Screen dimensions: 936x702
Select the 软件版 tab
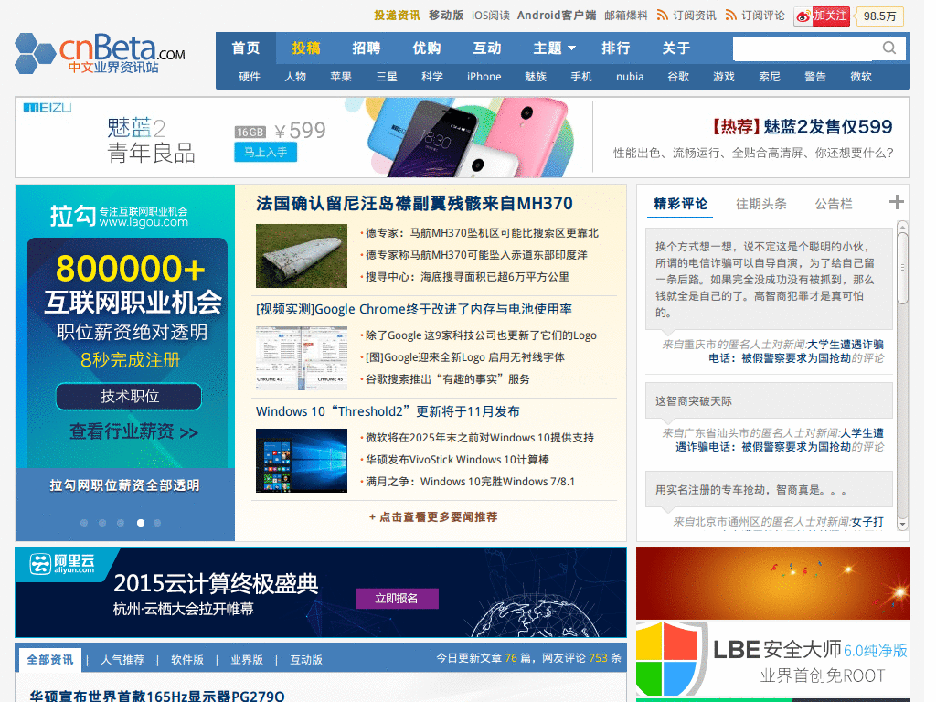point(187,660)
